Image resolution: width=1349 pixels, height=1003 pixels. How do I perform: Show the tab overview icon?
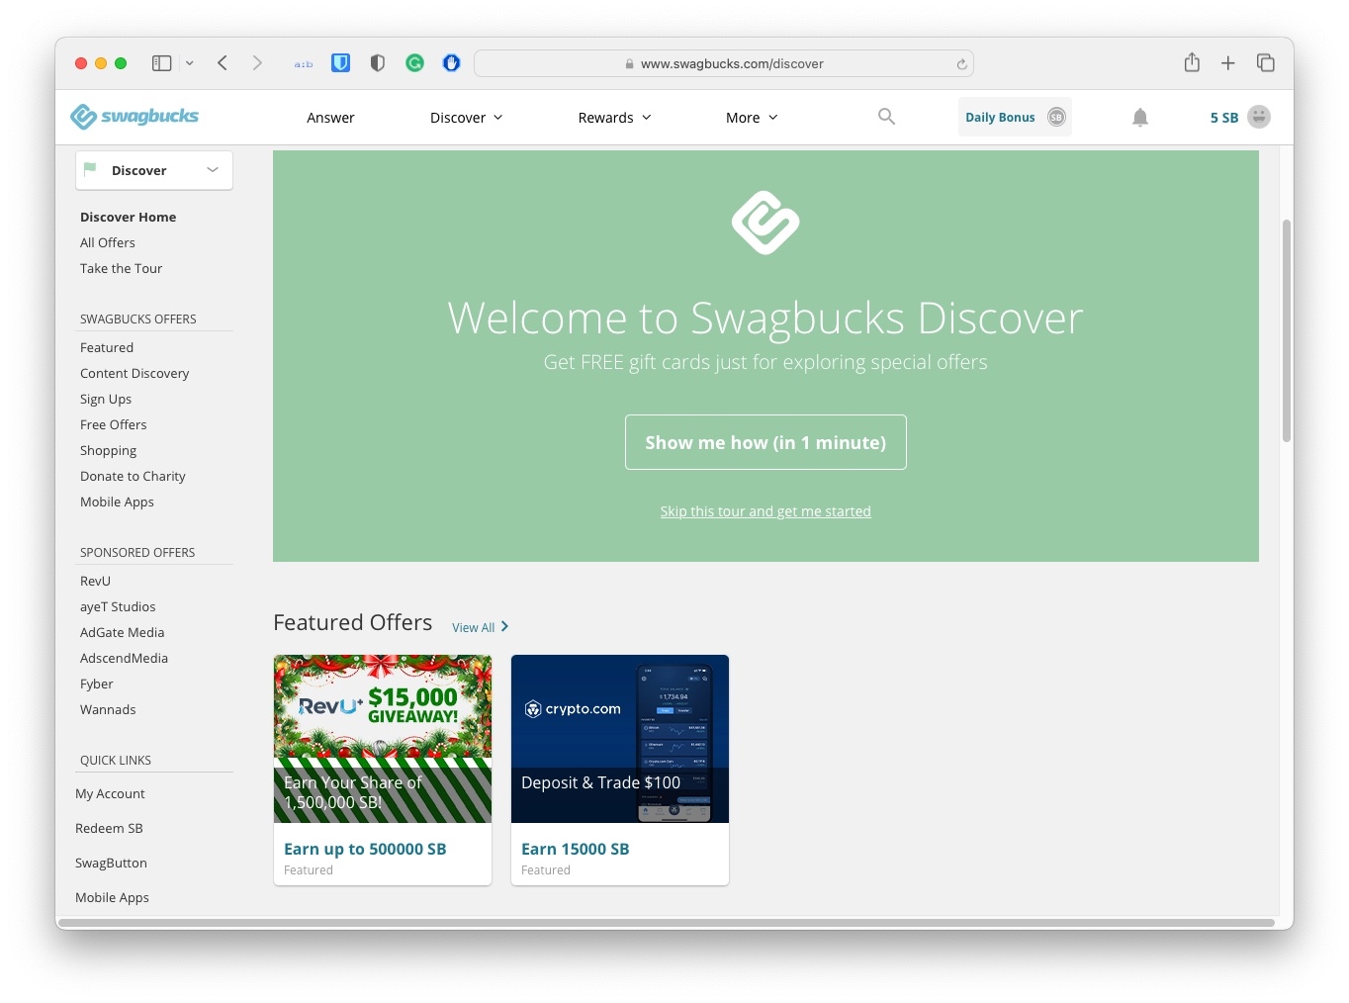[x=1265, y=63]
